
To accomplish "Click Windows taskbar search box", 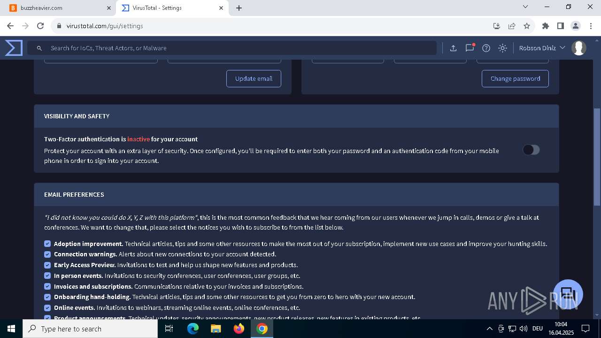I will (x=90, y=329).
